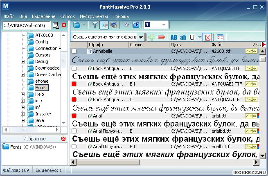Click the TrueType icon of Annabelle
Screen dimensions: 268x176
coord(89,51)
